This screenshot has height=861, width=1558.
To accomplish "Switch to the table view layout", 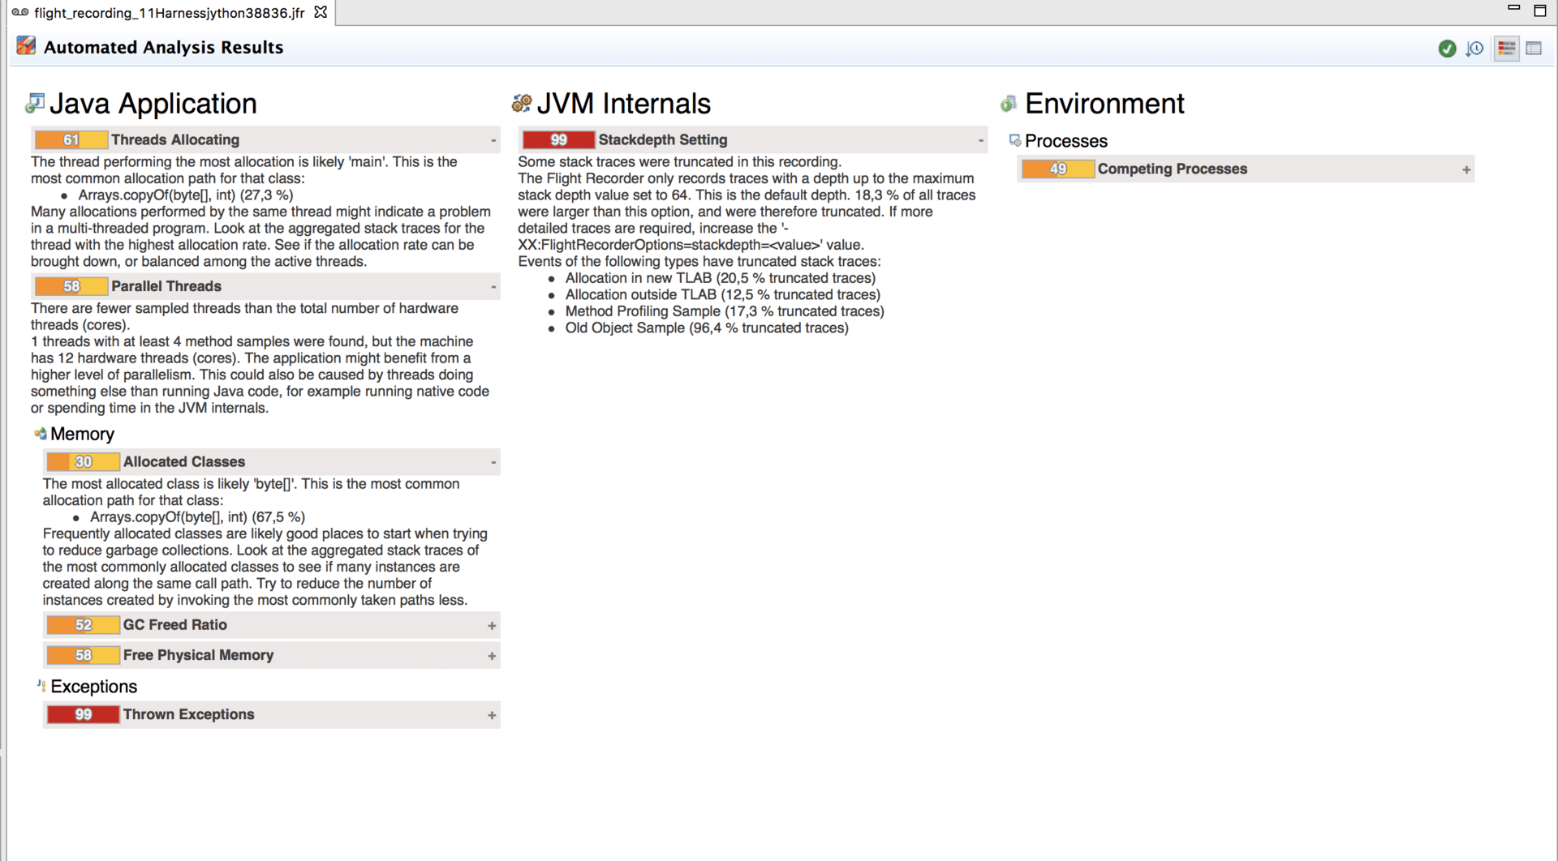I will coord(1534,49).
